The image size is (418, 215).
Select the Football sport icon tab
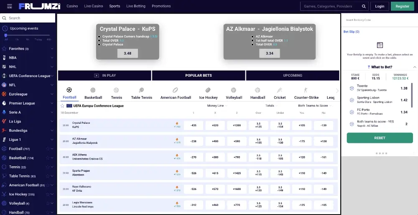click(x=69, y=90)
